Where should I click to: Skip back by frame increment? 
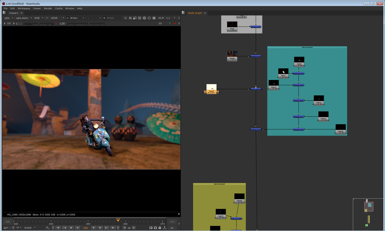125,228
